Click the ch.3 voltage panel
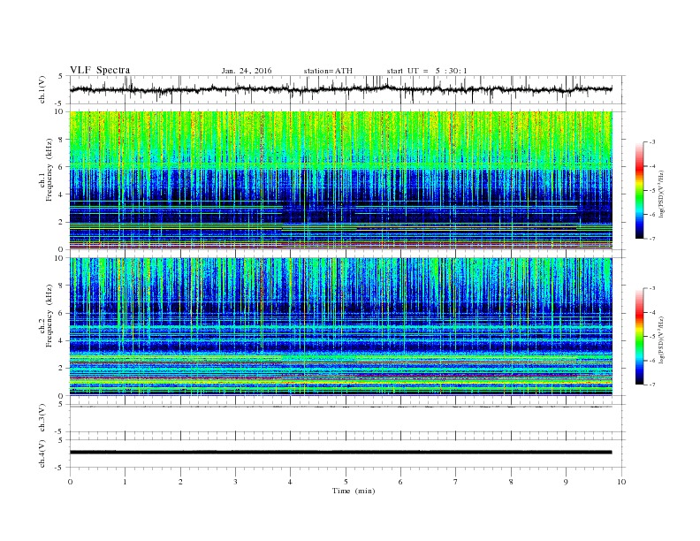The height and width of the screenshot is (541, 700). pos(347,418)
